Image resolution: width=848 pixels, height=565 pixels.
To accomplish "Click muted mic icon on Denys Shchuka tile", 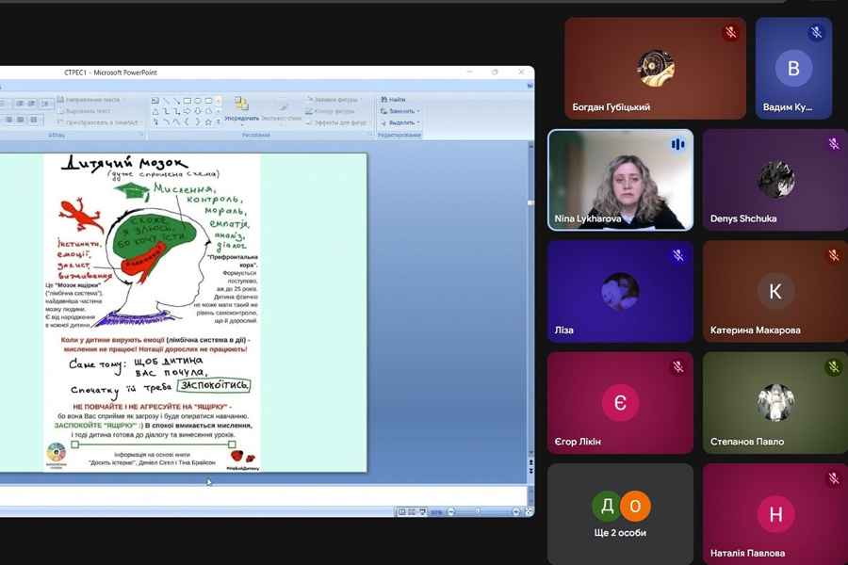I will click(x=833, y=144).
